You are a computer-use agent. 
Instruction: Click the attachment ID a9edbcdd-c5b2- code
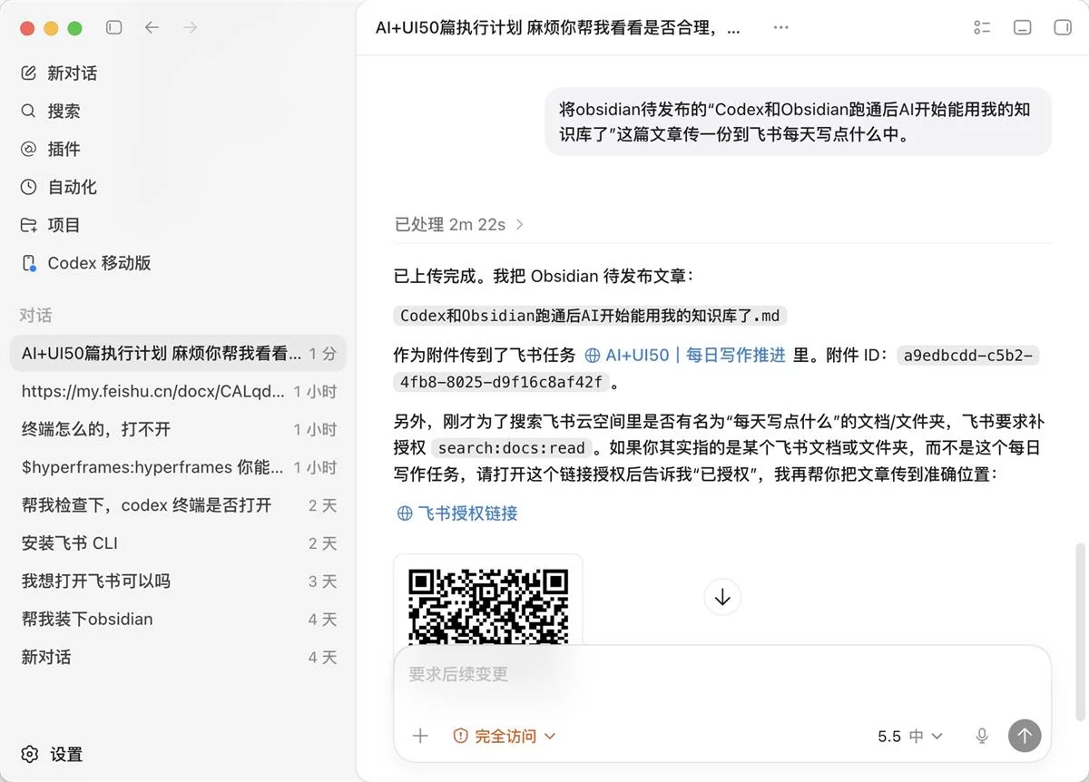[967, 356]
